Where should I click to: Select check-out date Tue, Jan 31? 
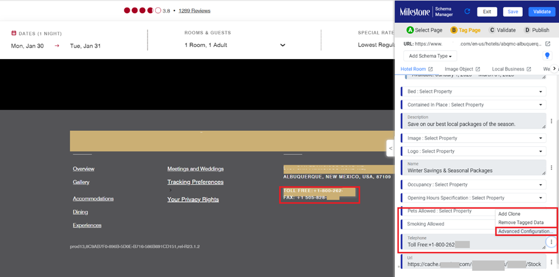(85, 46)
